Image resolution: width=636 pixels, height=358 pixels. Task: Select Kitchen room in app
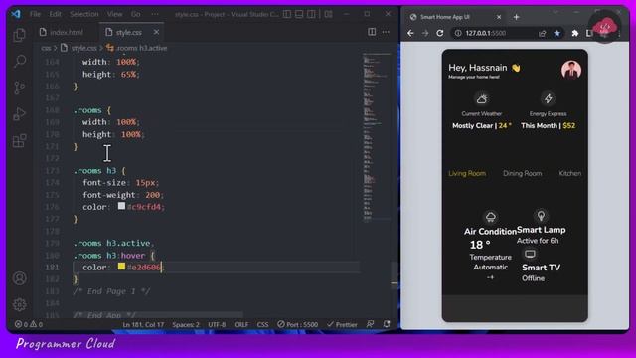569,174
